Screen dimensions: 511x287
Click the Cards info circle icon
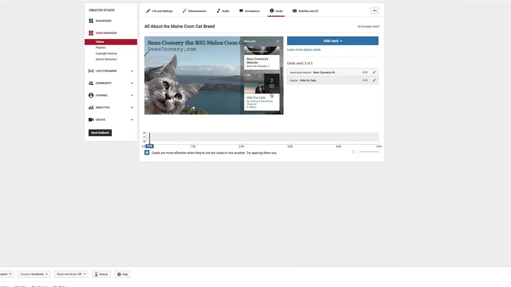tap(272, 11)
